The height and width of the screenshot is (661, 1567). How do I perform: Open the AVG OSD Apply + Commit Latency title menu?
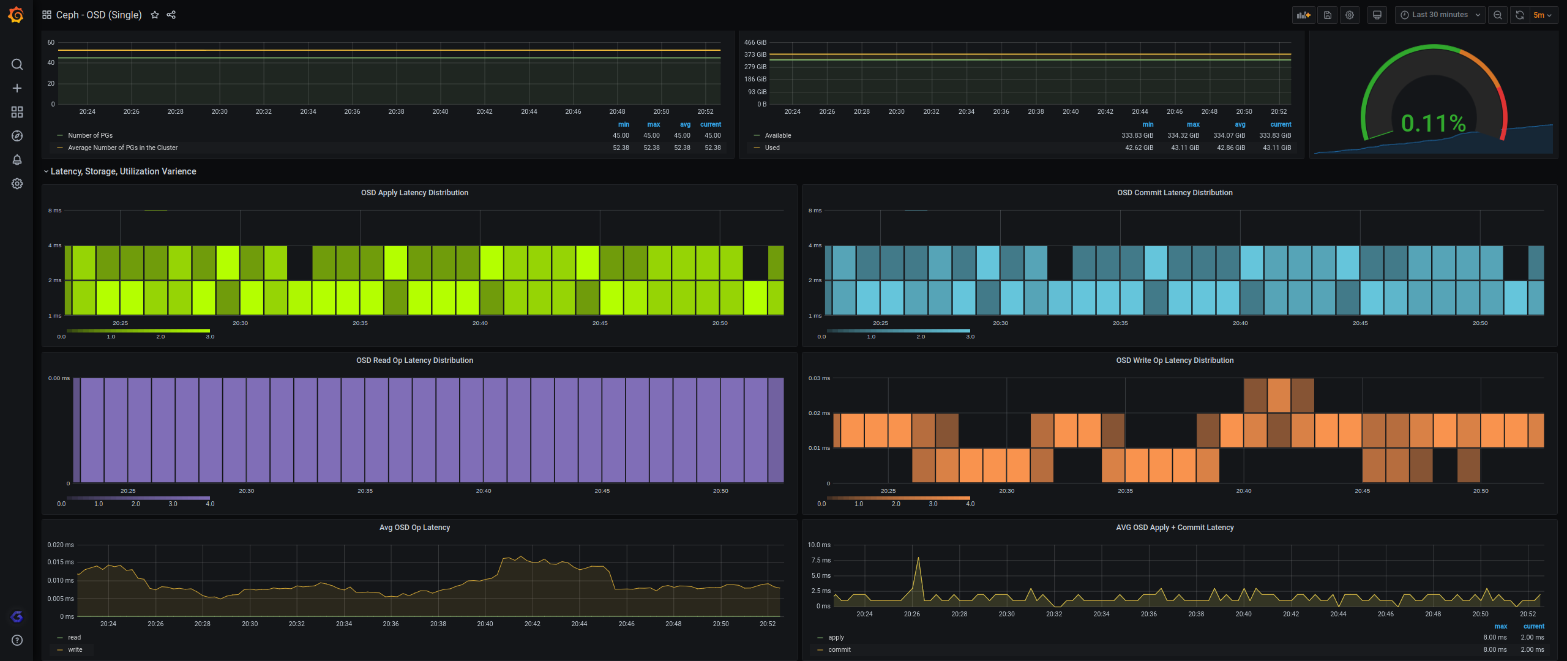(x=1174, y=528)
